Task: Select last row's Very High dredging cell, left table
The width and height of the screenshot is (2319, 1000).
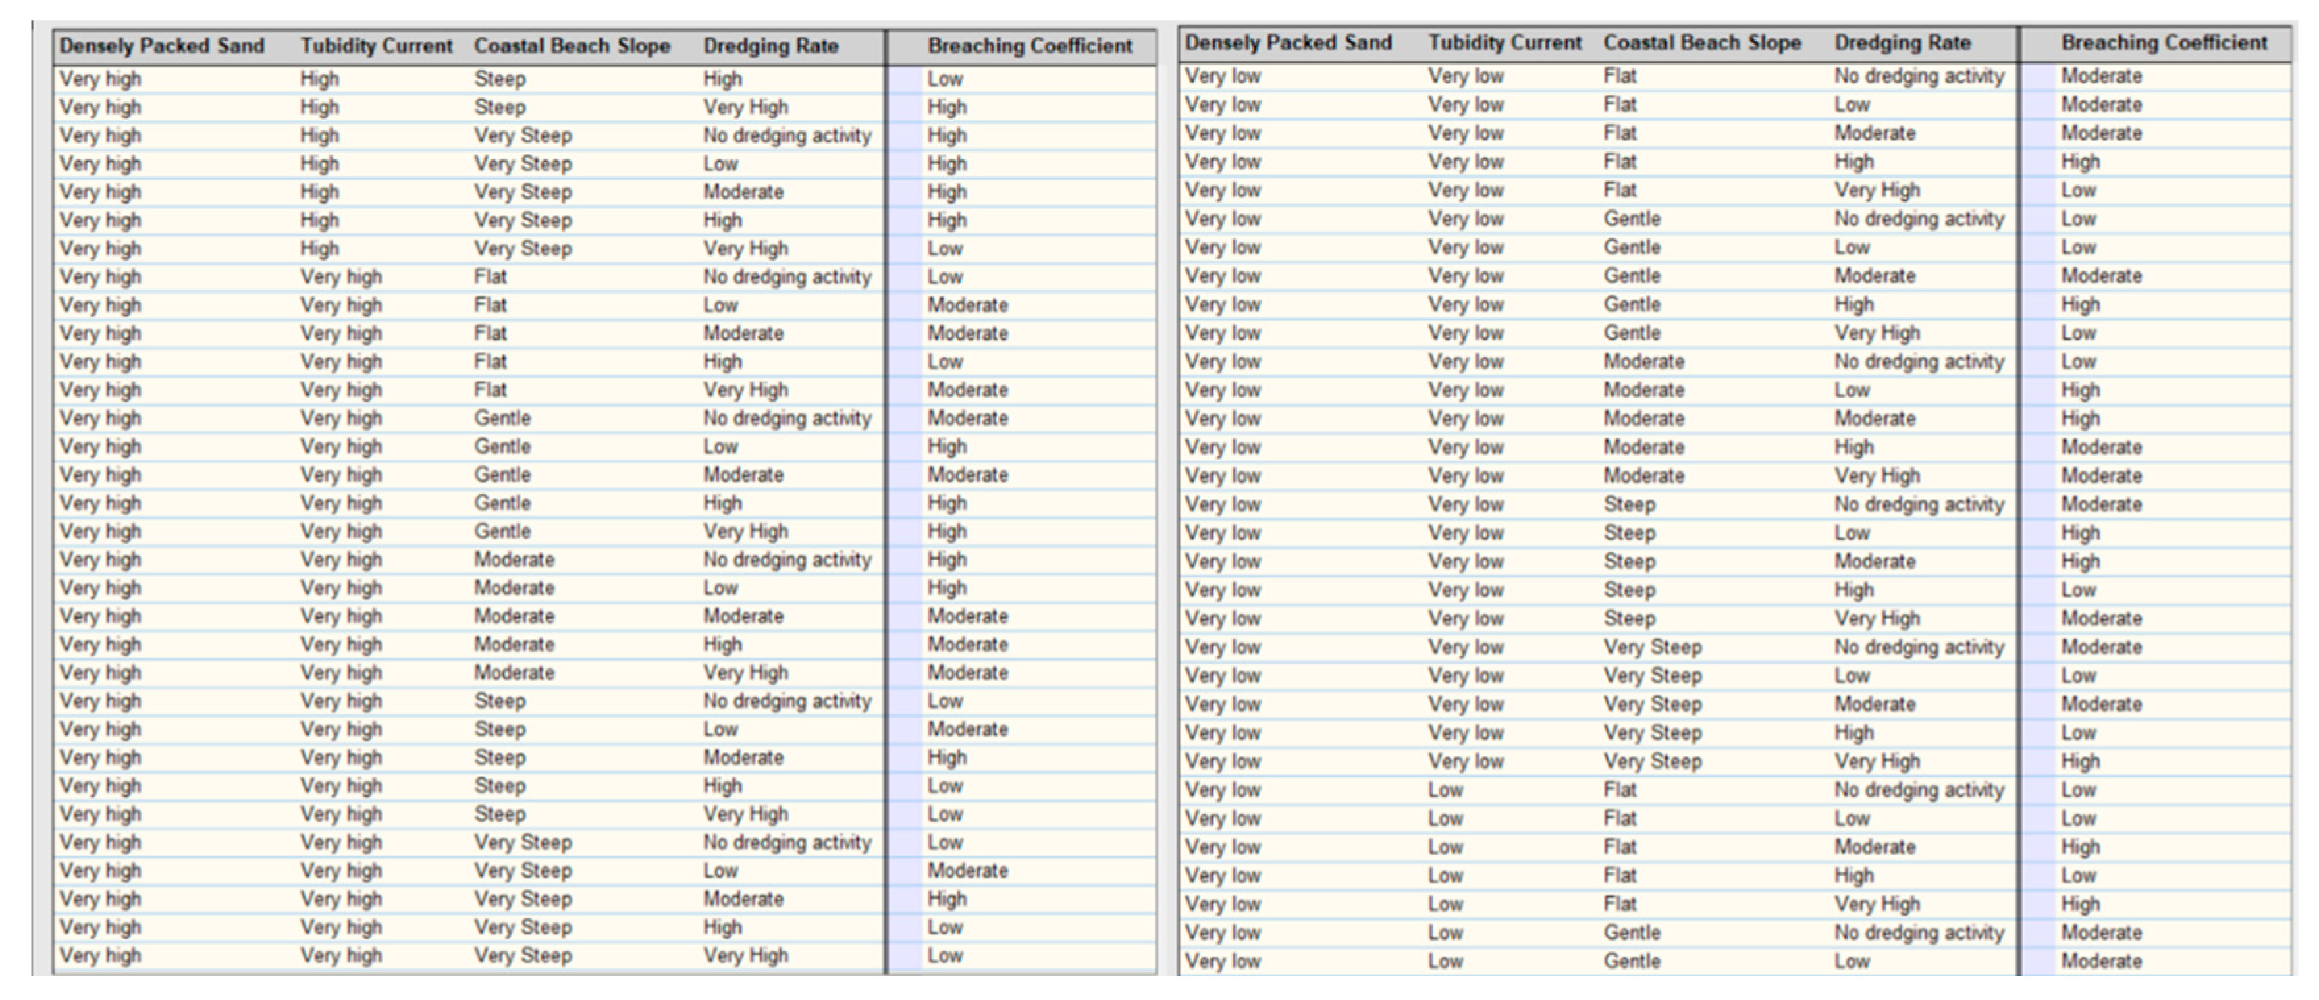Action: (x=745, y=956)
